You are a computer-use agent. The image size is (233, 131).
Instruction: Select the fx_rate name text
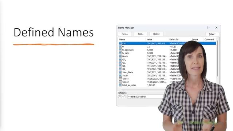(126, 53)
